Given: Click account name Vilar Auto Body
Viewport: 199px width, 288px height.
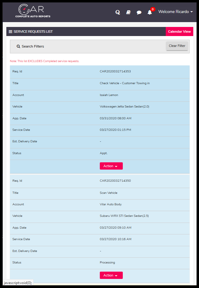Looking at the screenshot, I should click(111, 204).
